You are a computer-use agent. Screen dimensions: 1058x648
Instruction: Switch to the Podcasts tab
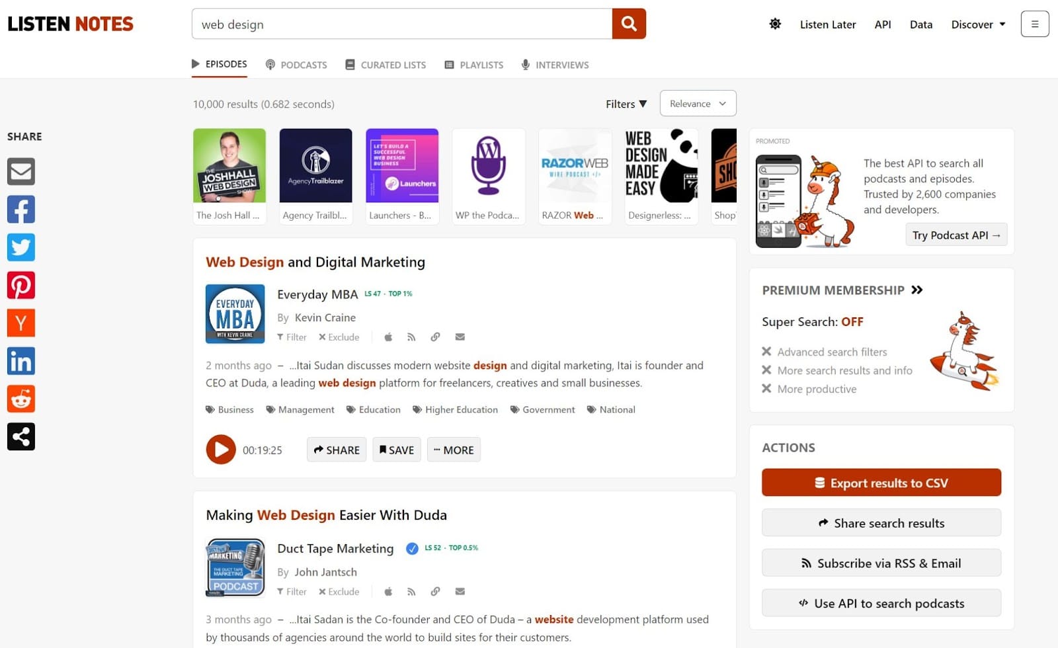click(296, 65)
